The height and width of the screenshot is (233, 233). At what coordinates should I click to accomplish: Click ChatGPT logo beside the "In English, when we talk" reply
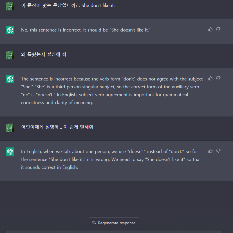point(10,152)
